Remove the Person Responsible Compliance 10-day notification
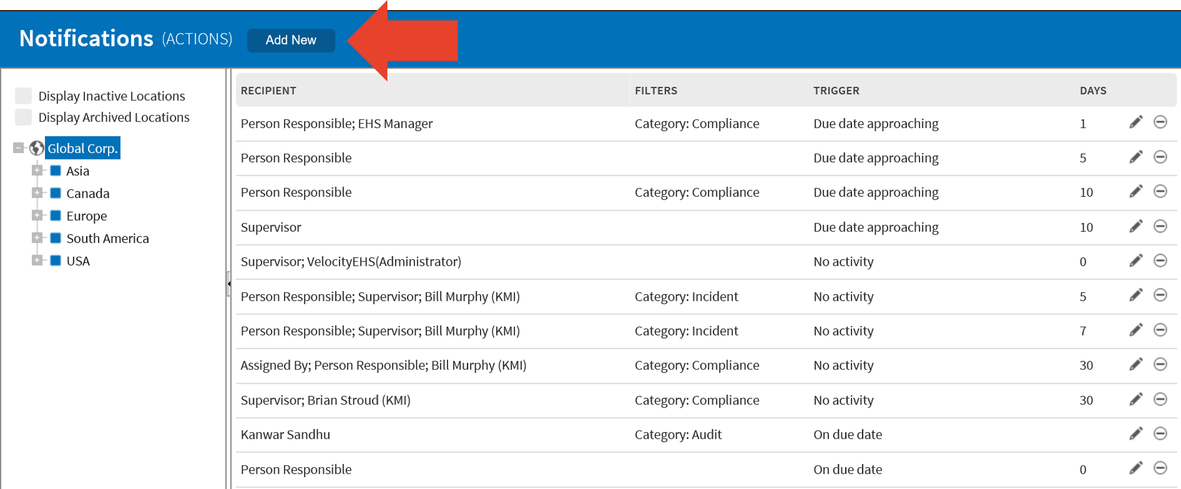 [x=1160, y=191]
